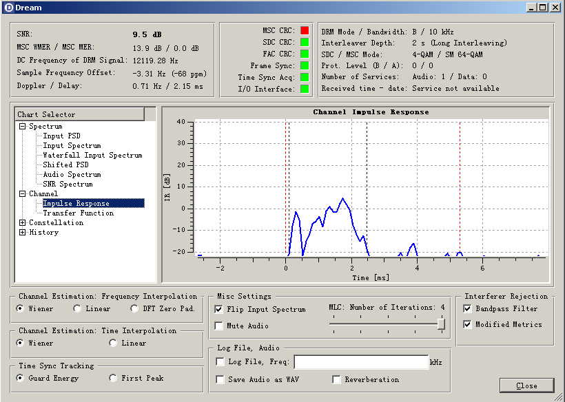The height and width of the screenshot is (402, 565).
Task: Collapse the Spectrum tree node
Action: (x=23, y=126)
